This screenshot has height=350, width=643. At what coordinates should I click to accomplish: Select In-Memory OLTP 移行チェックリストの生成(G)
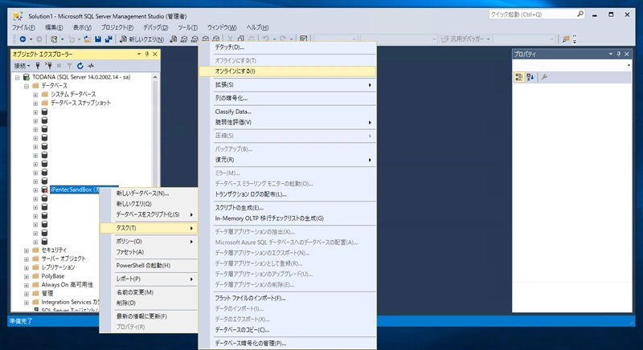coord(287,218)
